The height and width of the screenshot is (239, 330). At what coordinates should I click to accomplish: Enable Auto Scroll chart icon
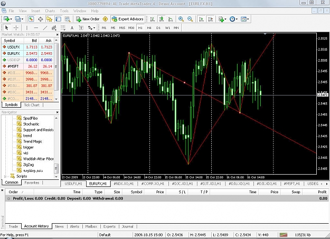[x=201, y=19]
